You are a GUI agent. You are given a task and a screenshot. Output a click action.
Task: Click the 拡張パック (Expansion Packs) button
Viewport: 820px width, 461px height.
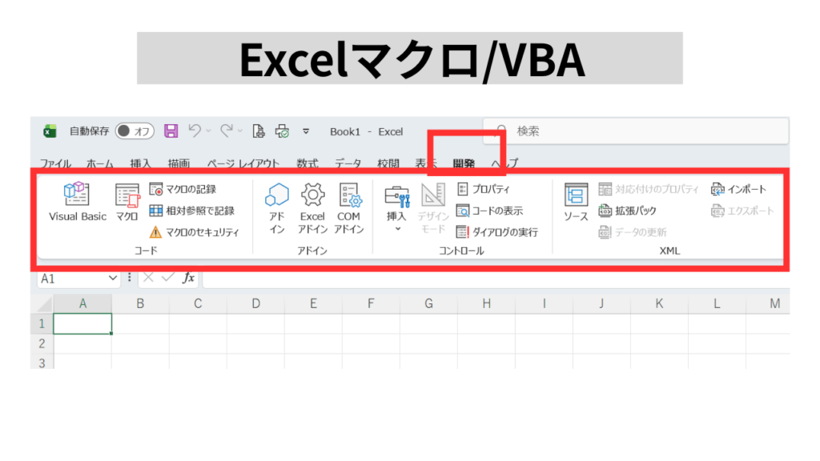[628, 210]
